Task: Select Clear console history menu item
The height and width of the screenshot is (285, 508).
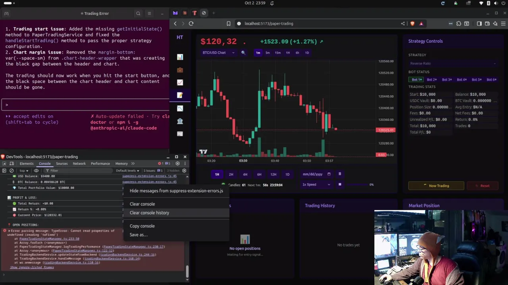Action: point(177,213)
